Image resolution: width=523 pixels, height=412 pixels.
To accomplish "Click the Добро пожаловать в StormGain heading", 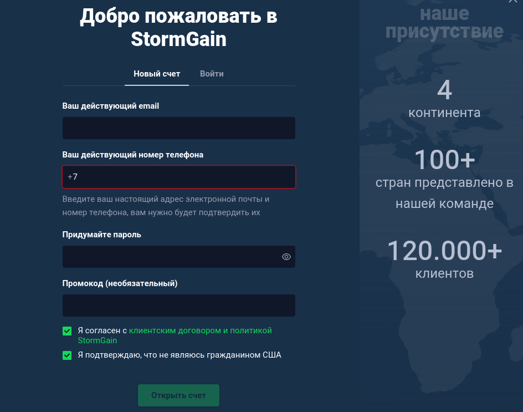I will point(178,28).
